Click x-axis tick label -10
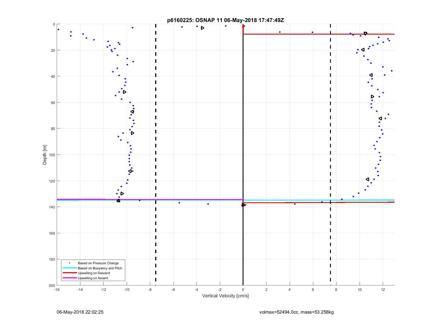 click(126, 290)
